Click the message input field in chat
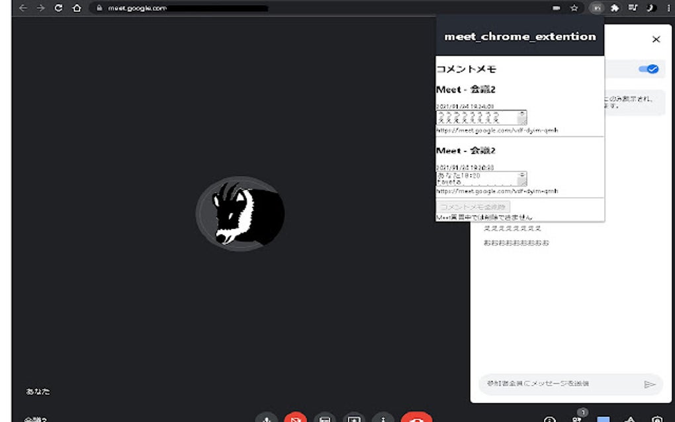Viewport: 675px width, 422px height. tap(560, 384)
